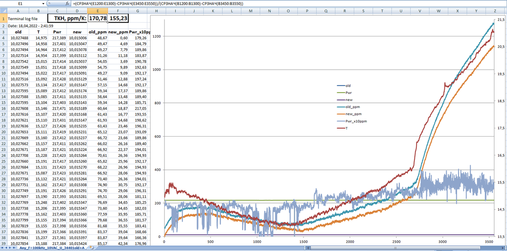Select the 'old_ppm' heading cell
The height and width of the screenshot is (251, 507).
[97, 32]
